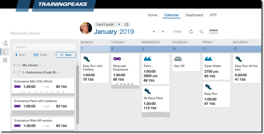Click the Today button
264x134 pixels.
click(177, 31)
